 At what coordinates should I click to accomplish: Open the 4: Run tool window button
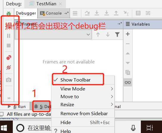[17, 107]
